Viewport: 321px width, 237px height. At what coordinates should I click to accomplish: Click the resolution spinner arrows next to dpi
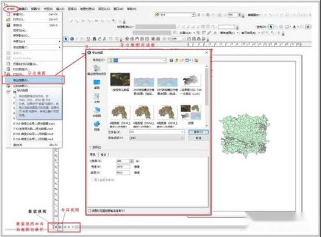(x=132, y=161)
